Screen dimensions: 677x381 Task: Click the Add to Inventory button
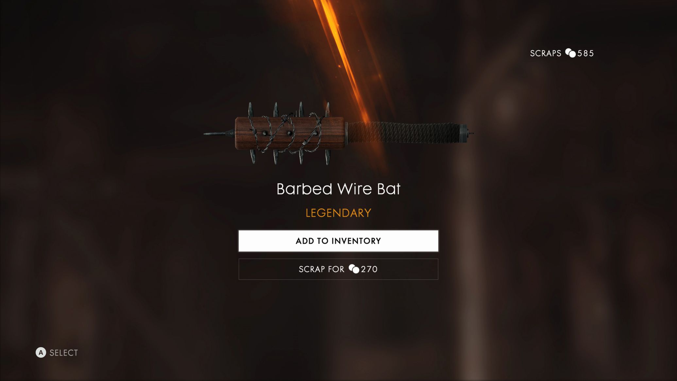click(x=338, y=241)
